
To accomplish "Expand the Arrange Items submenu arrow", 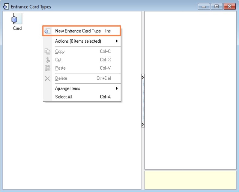I will [x=117, y=88].
